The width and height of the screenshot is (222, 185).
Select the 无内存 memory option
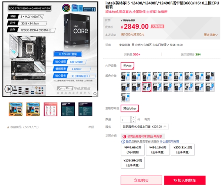127,66
